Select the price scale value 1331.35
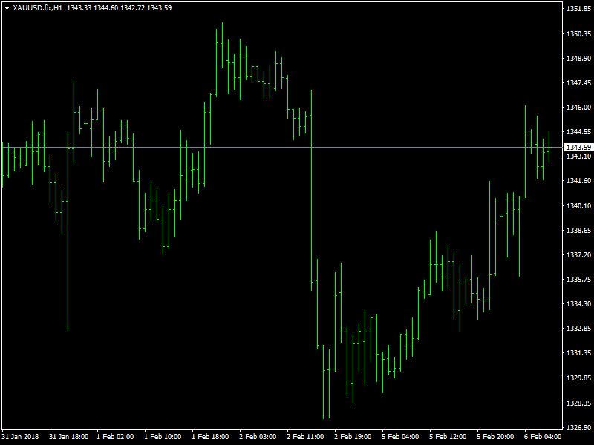Screen dimensions: 594x445 578,353
